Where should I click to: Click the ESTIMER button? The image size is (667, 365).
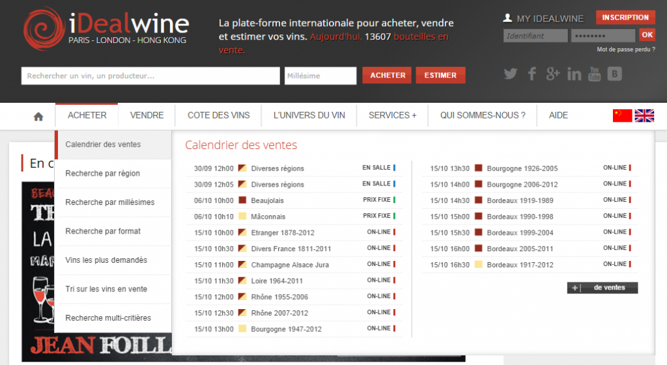coord(440,75)
